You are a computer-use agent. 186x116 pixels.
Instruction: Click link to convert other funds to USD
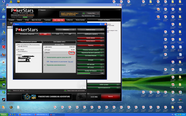click(x=59, y=57)
